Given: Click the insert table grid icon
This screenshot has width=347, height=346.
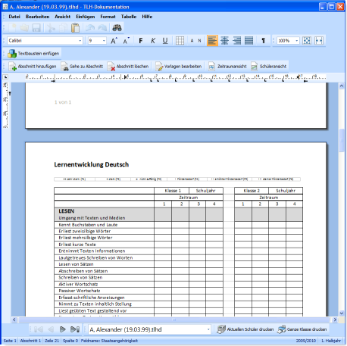Looking at the screenshot, I should (180, 41).
